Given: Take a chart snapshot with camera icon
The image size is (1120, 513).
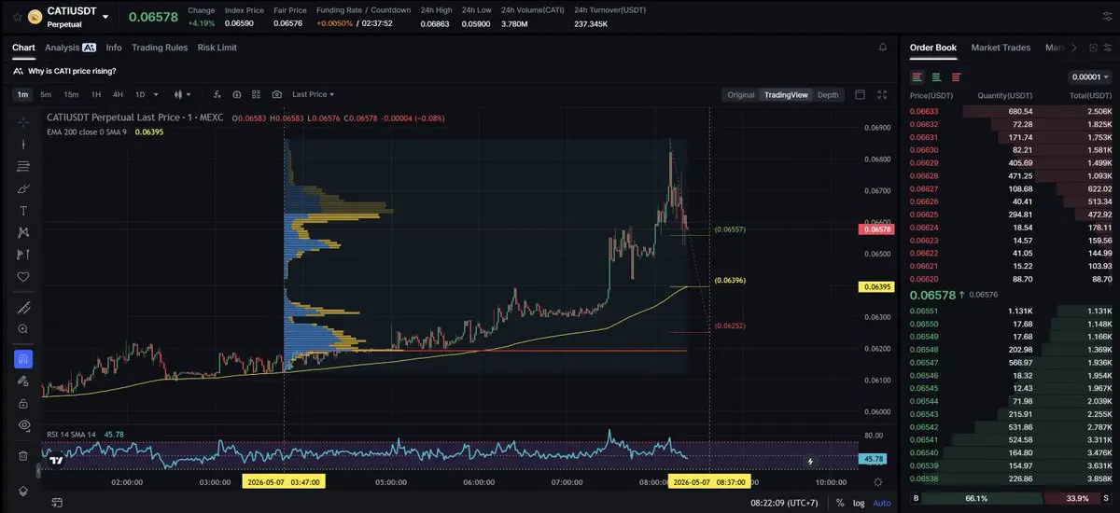Looking at the screenshot, I should coord(277,94).
